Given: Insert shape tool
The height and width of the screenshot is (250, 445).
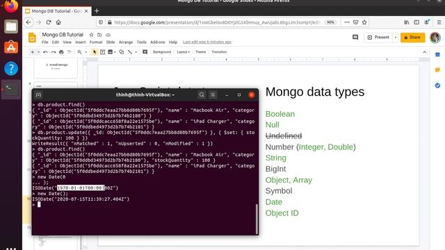Looking at the screenshot, I should click(122, 52).
